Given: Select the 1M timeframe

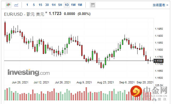Looking at the screenshot, I should pos(80,5).
